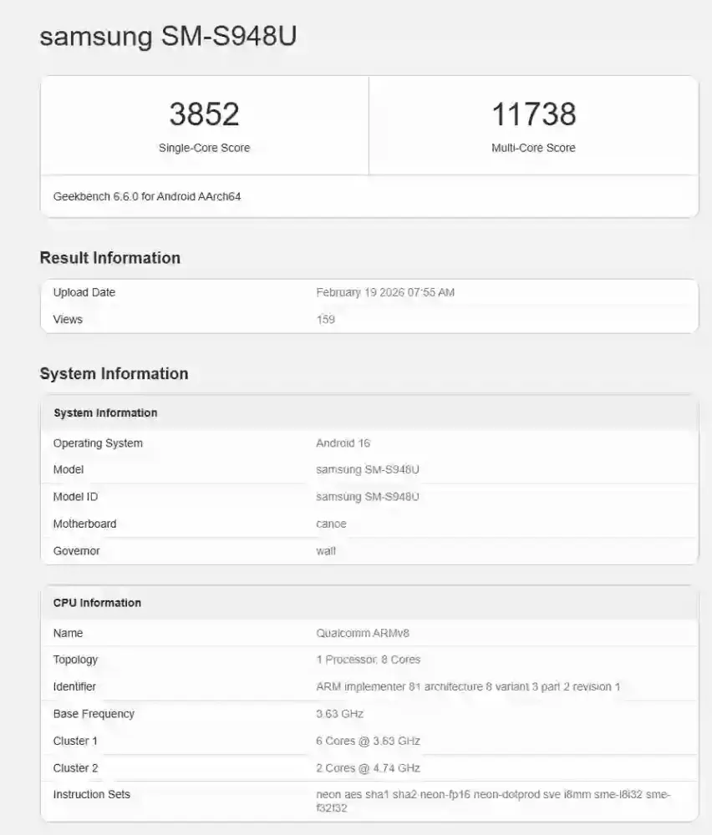Click the samsung SM-S948U page title
712x835 pixels.
click(170, 37)
